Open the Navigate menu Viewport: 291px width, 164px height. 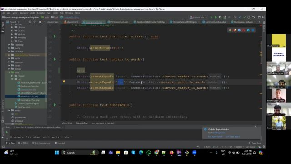tap(24, 13)
